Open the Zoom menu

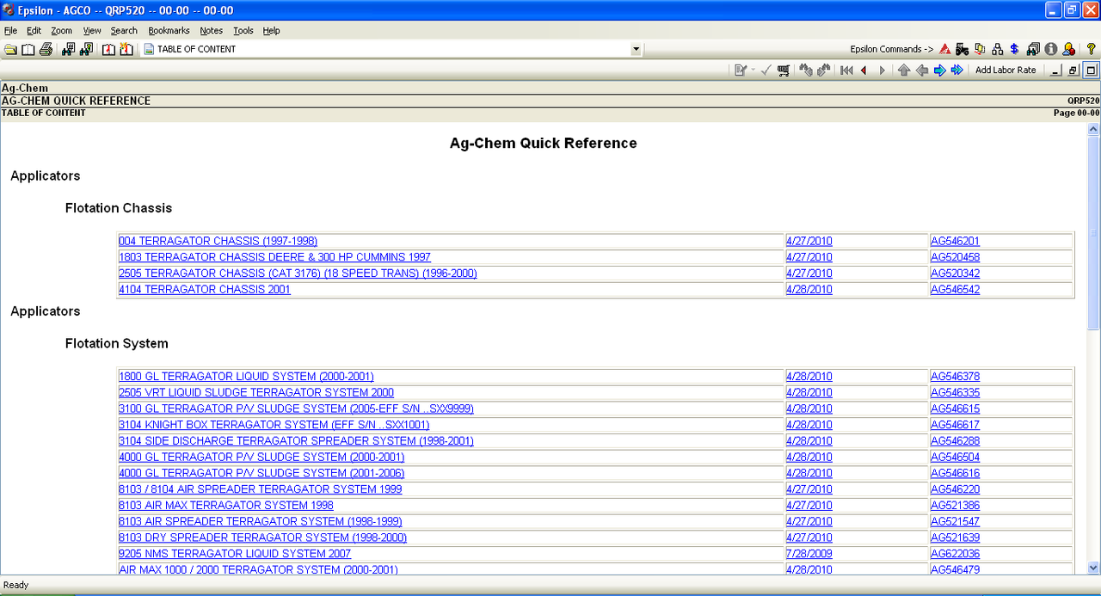click(61, 30)
